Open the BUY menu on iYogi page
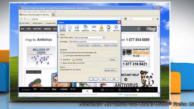This screenshot has height=109, width=194. coord(22,29)
